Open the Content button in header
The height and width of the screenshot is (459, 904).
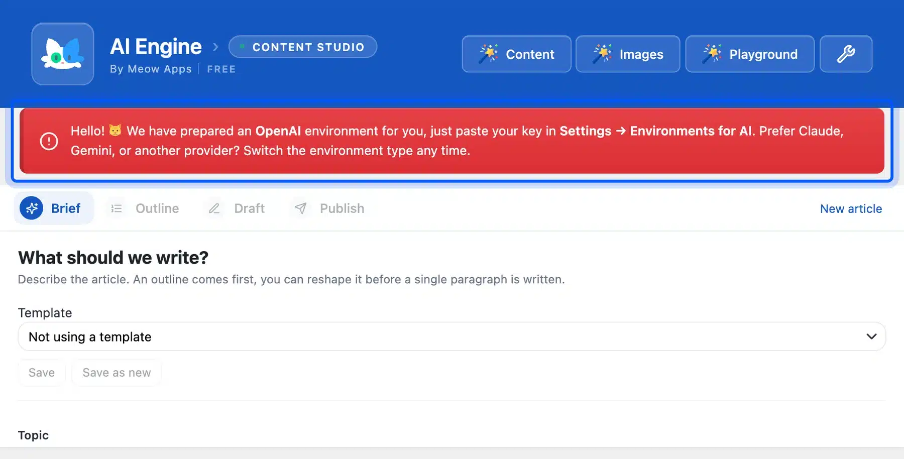click(x=516, y=54)
